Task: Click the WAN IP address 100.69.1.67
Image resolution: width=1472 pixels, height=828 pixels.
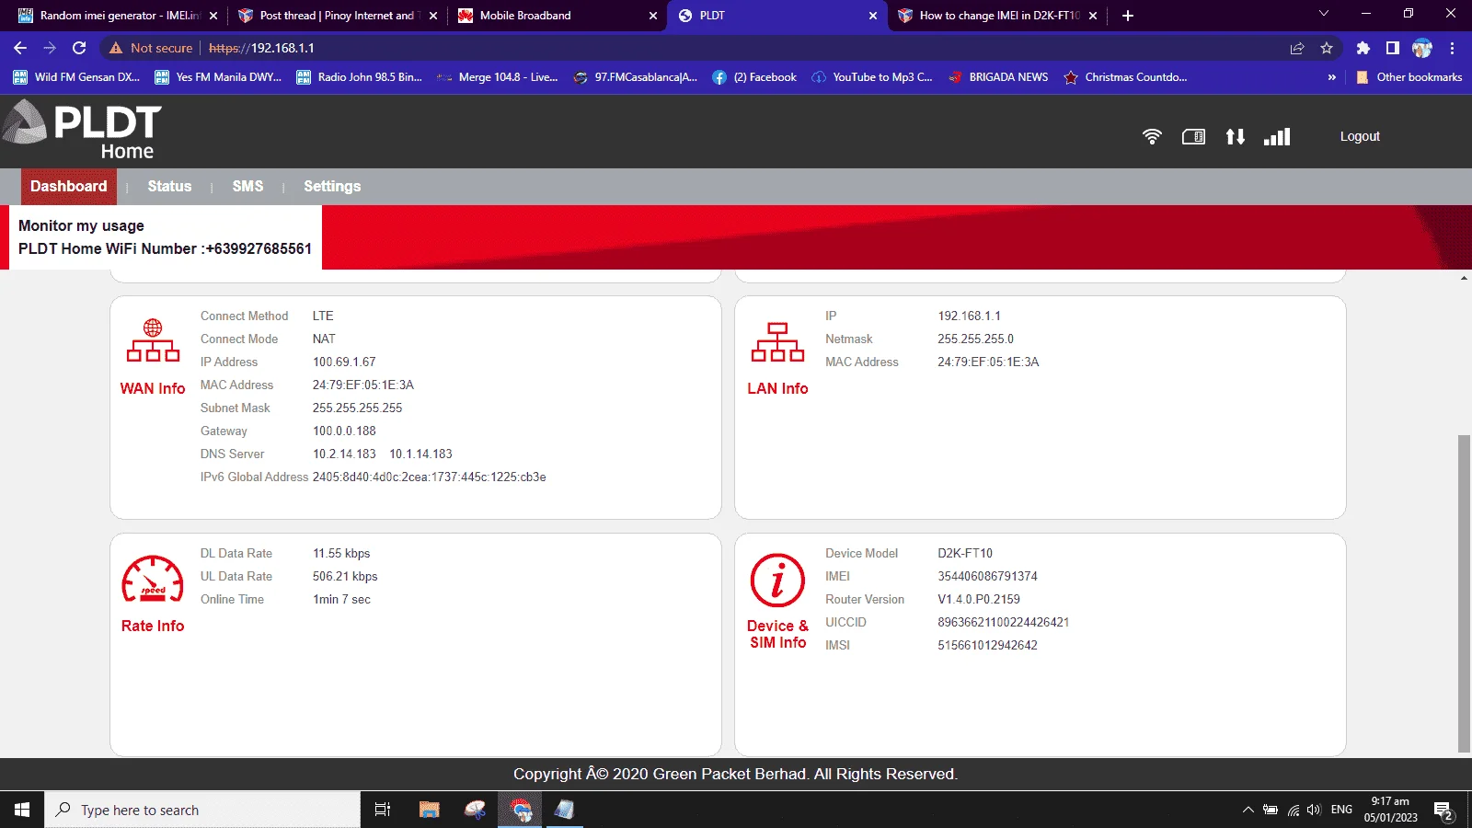Action: click(344, 362)
